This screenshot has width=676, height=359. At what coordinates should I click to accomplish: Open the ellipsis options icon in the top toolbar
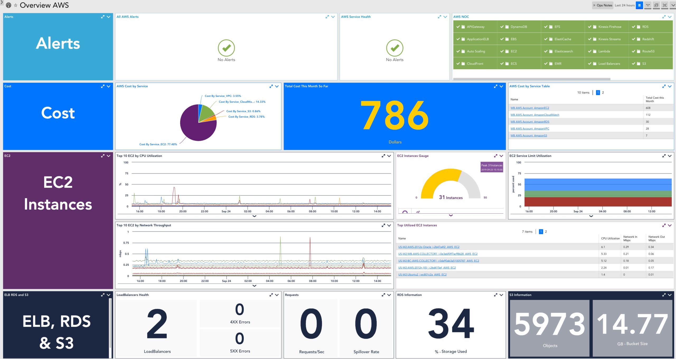648,5
